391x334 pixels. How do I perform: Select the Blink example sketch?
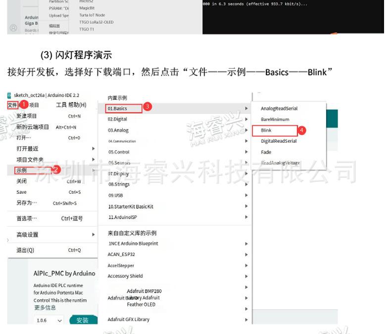(x=266, y=130)
